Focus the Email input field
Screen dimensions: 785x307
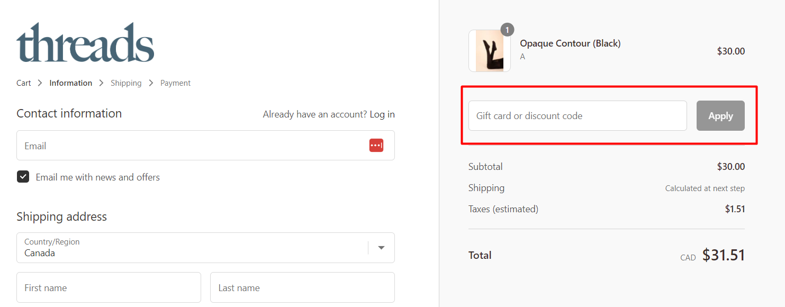tap(191, 146)
